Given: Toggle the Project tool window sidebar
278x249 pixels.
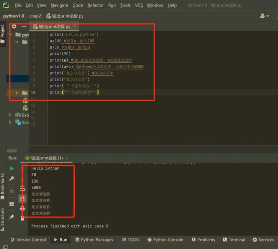Looking at the screenshot, I should 2,33.
